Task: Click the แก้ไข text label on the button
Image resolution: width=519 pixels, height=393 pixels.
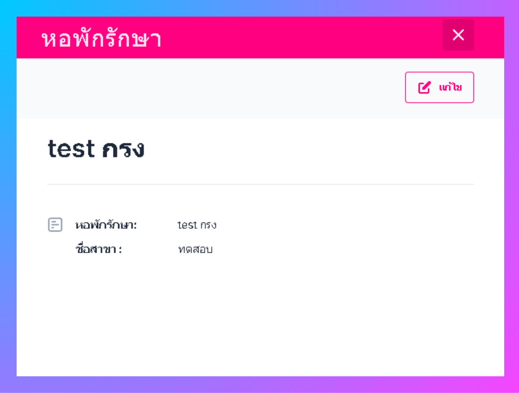Action: (450, 88)
